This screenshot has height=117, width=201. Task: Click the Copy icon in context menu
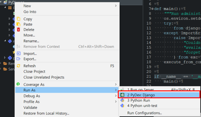(19, 19)
